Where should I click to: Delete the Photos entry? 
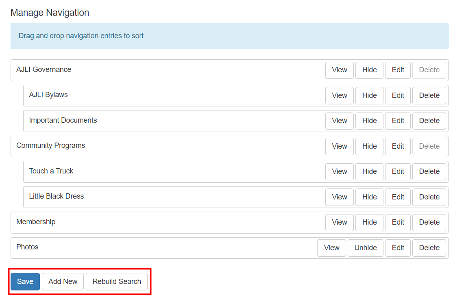click(x=429, y=248)
